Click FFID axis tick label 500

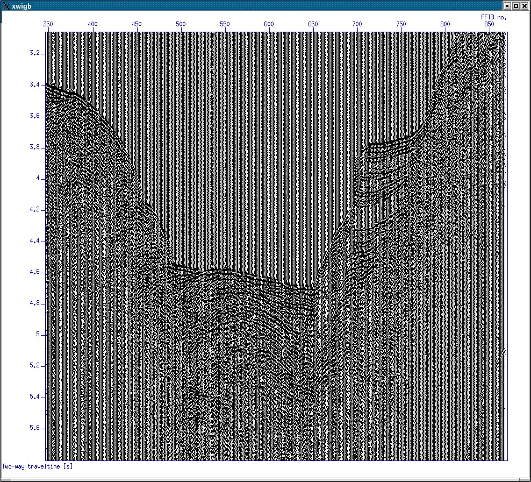coord(181,24)
